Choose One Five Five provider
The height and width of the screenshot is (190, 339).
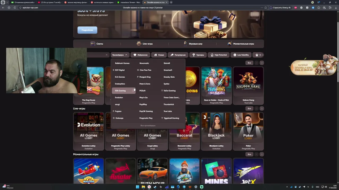point(145,70)
